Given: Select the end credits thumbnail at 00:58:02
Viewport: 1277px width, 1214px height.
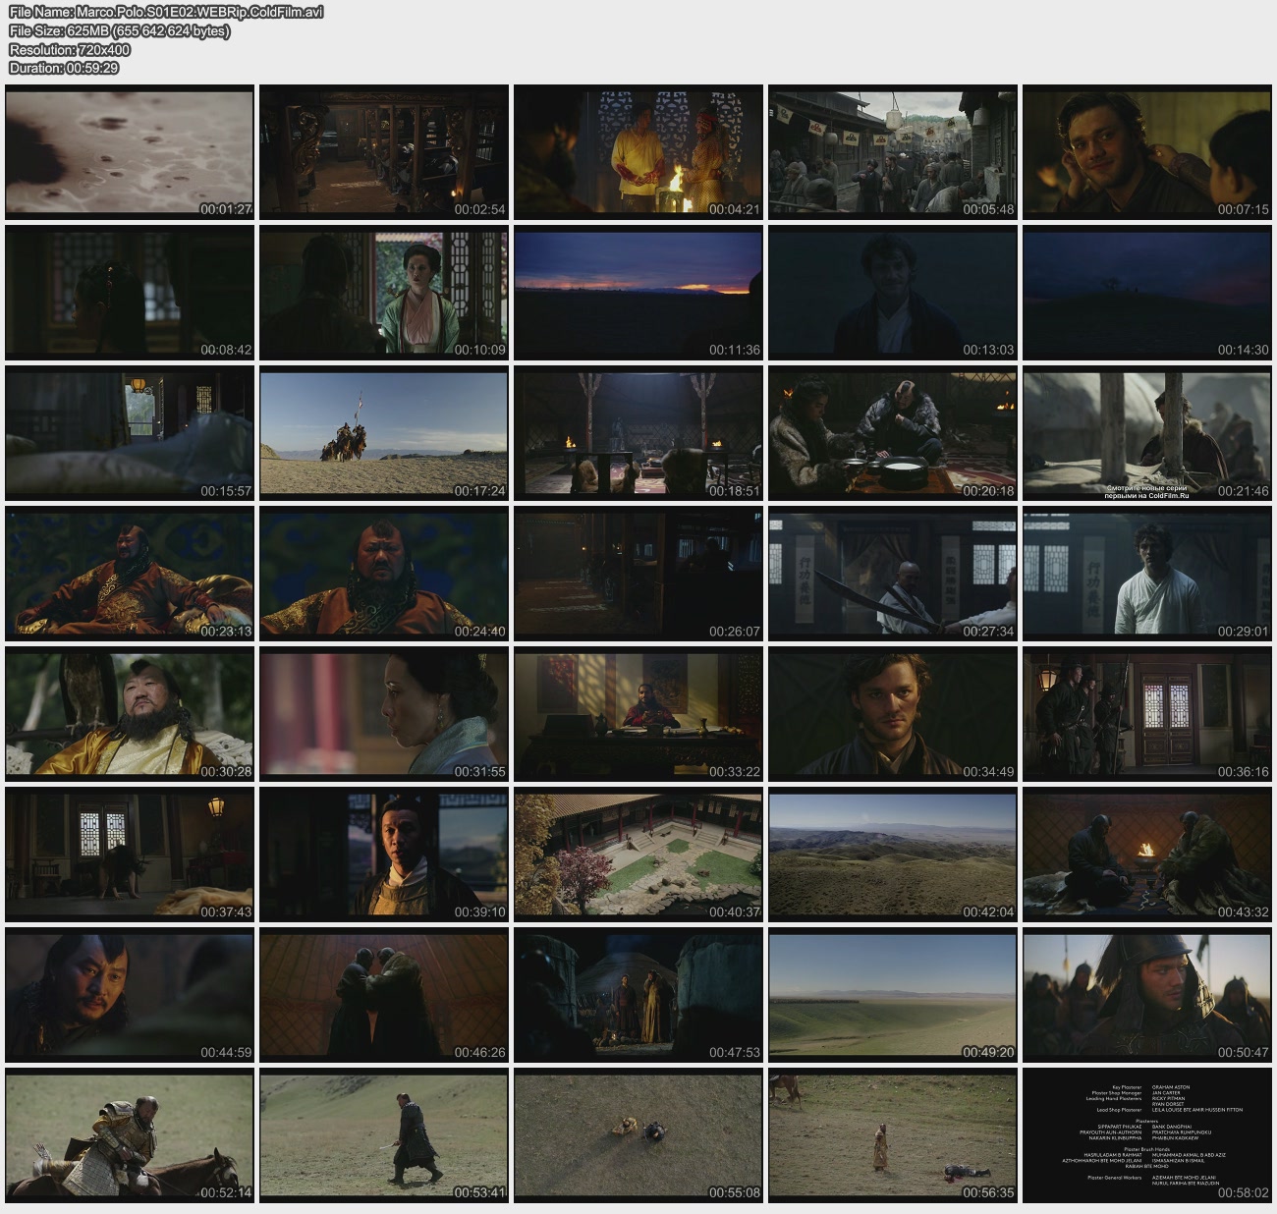Looking at the screenshot, I should pyautogui.click(x=1146, y=1136).
